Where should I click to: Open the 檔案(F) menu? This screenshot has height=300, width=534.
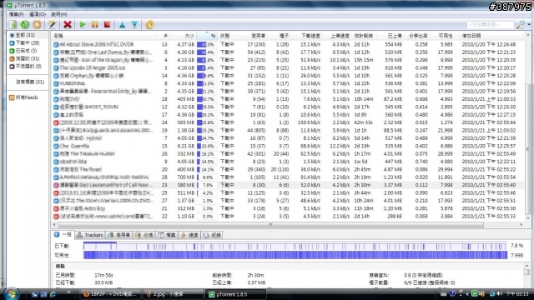tap(17, 14)
